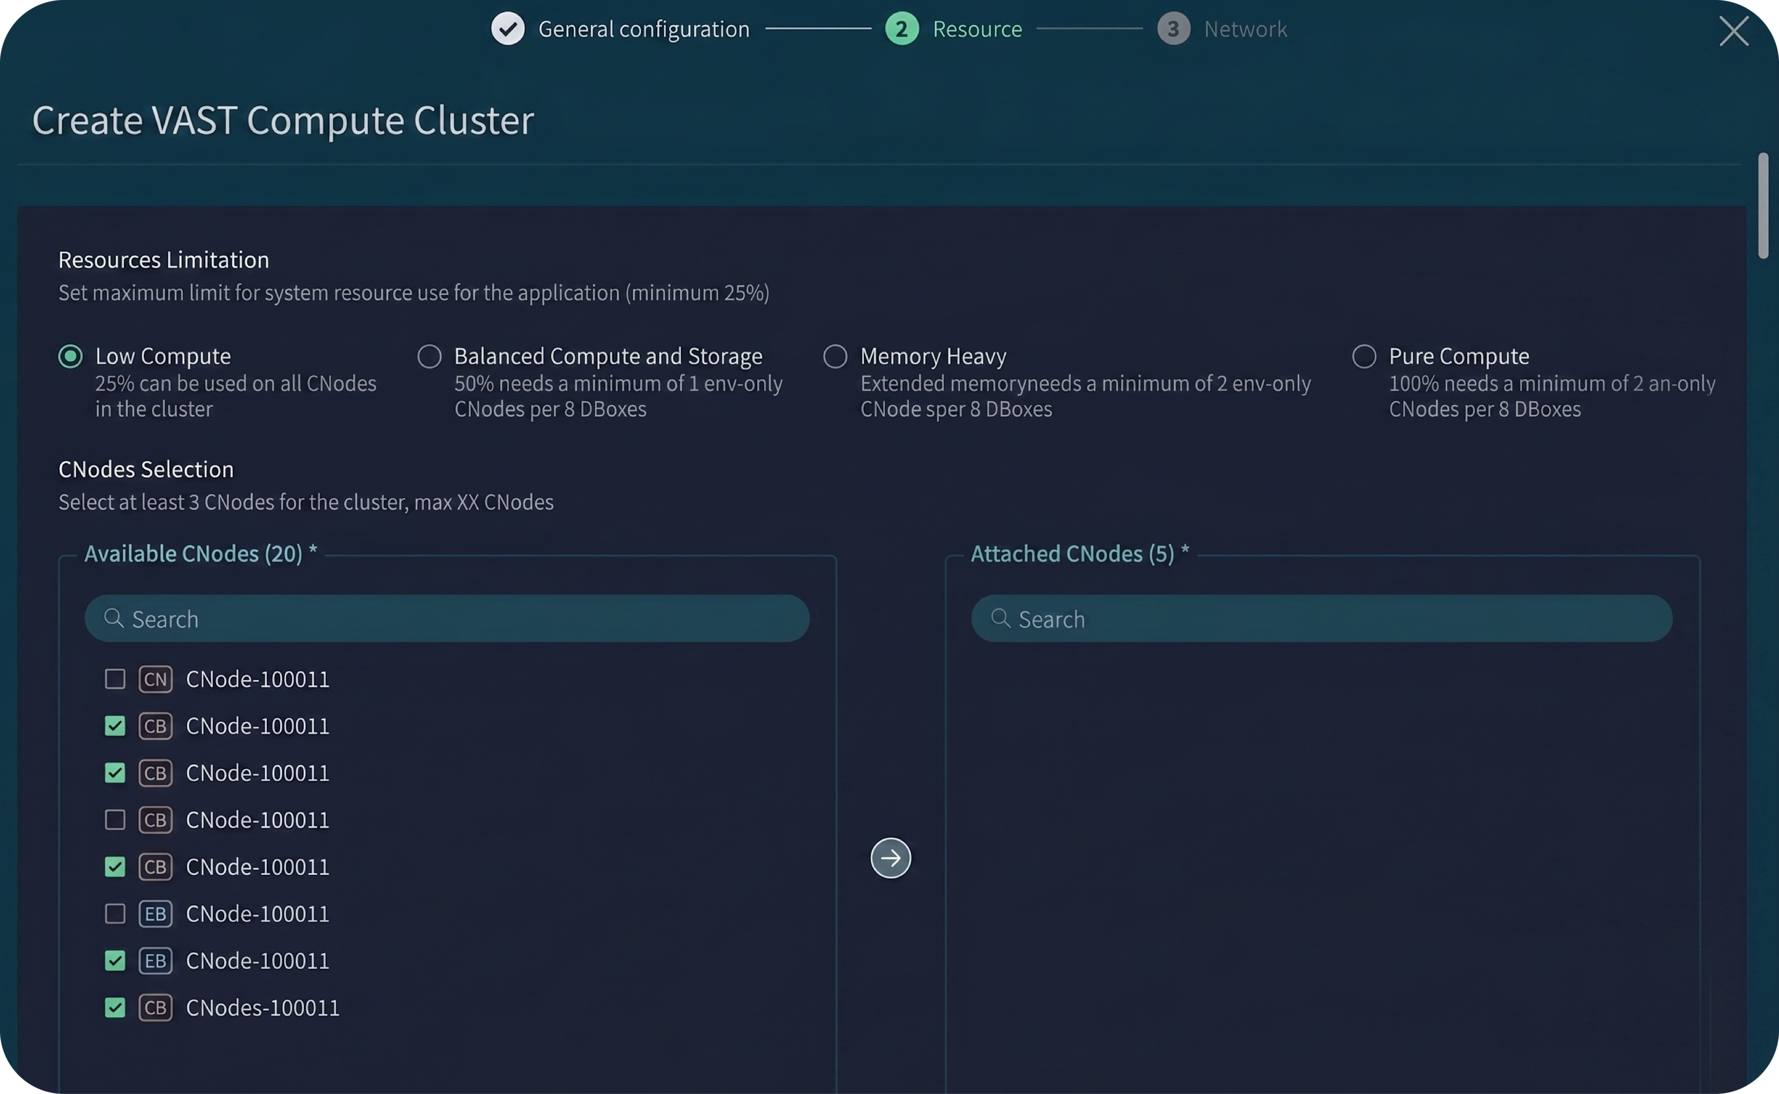Screen dimensions: 1779x1094
Task: Select the Memory Heavy radio button
Action: 835,356
